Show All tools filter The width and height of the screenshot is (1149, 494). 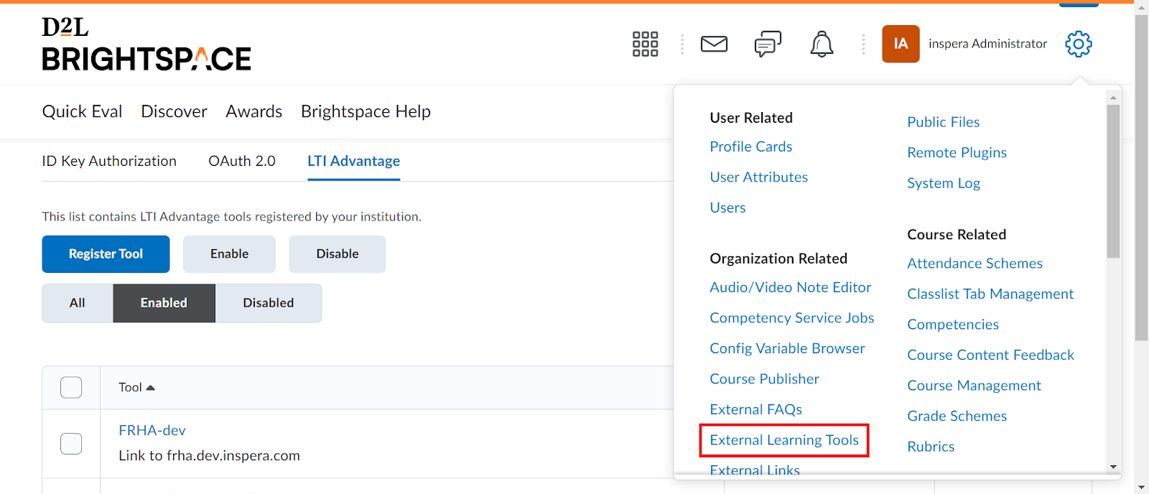78,303
